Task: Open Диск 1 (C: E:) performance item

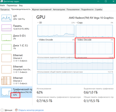Action: coord(16,47)
